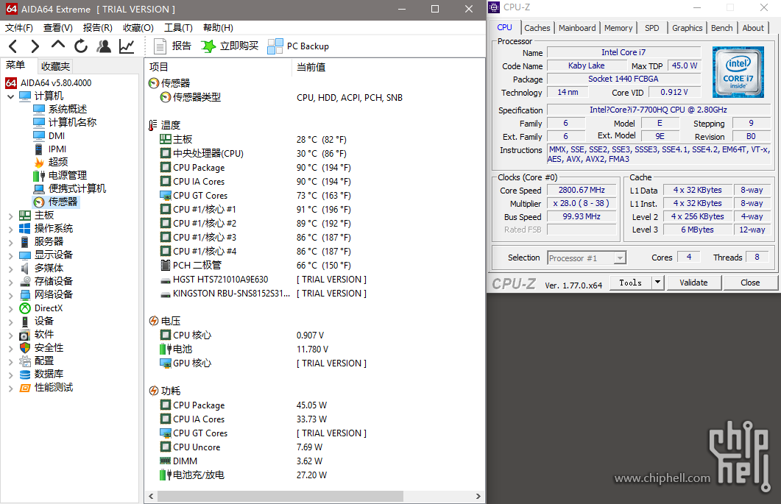Switch to the CPU-Z SPD tab
781x504 pixels.
click(651, 28)
